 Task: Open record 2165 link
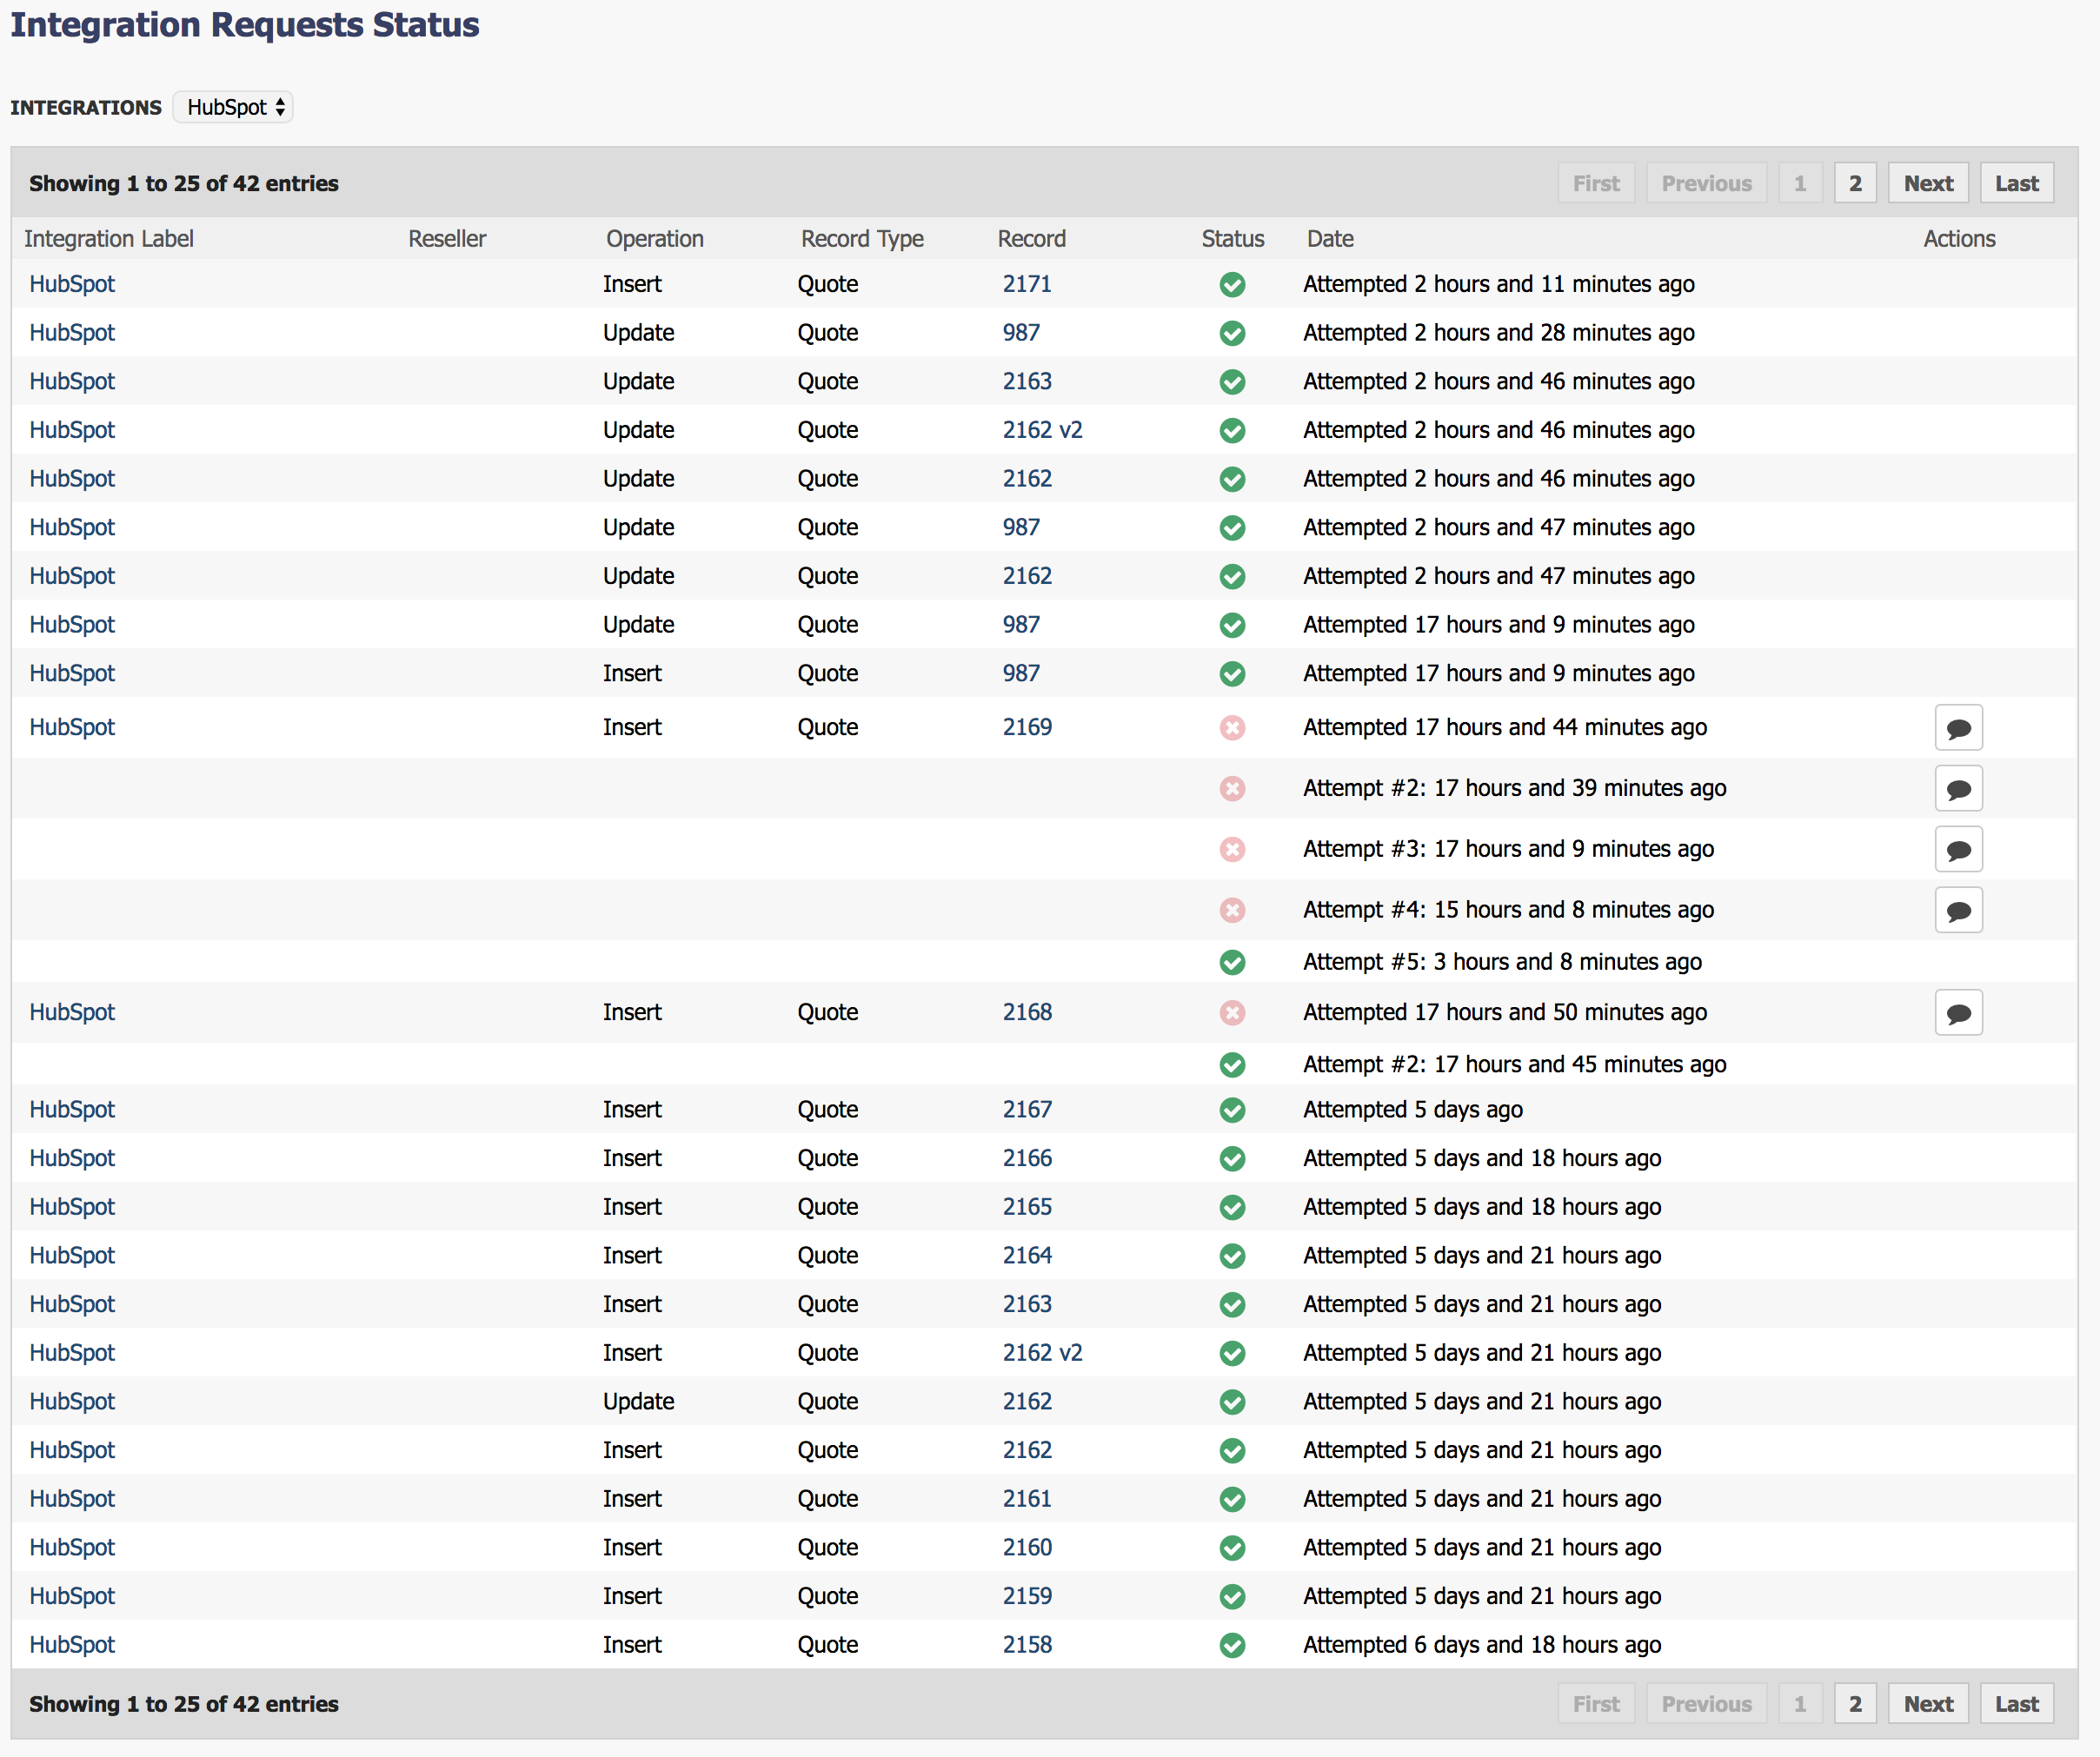pos(1027,1206)
